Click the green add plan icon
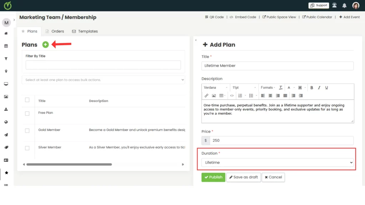This screenshot has width=365, height=205. click(45, 44)
